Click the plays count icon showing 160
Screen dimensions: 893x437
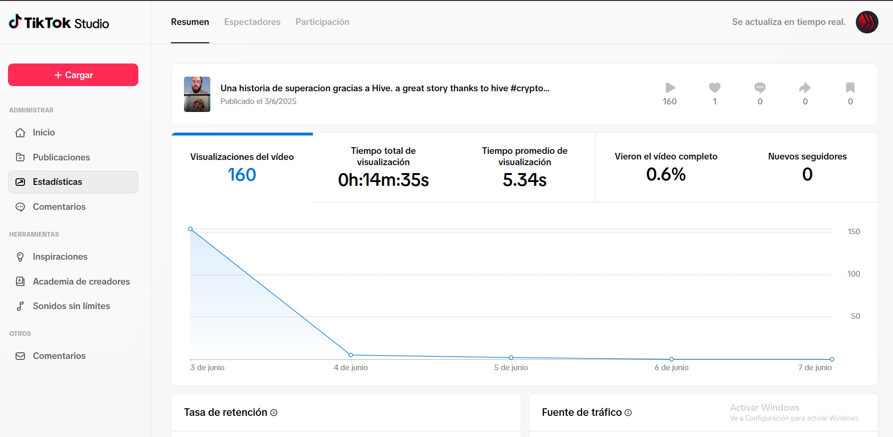tap(670, 87)
